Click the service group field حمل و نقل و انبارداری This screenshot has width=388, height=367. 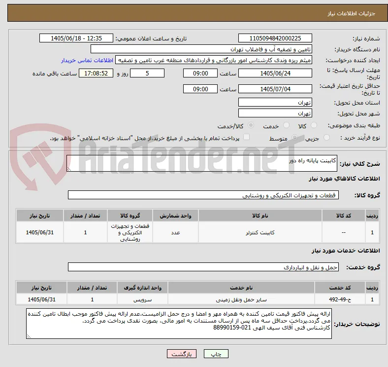(203, 267)
